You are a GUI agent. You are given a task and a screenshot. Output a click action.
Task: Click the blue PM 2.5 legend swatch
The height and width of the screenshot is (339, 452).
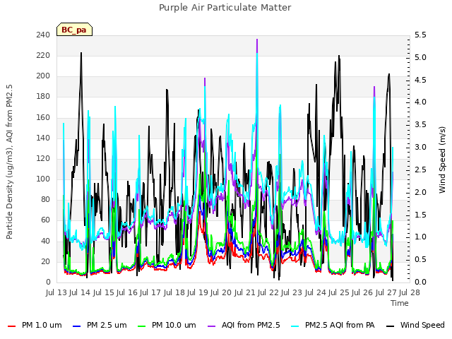[x=77, y=326]
